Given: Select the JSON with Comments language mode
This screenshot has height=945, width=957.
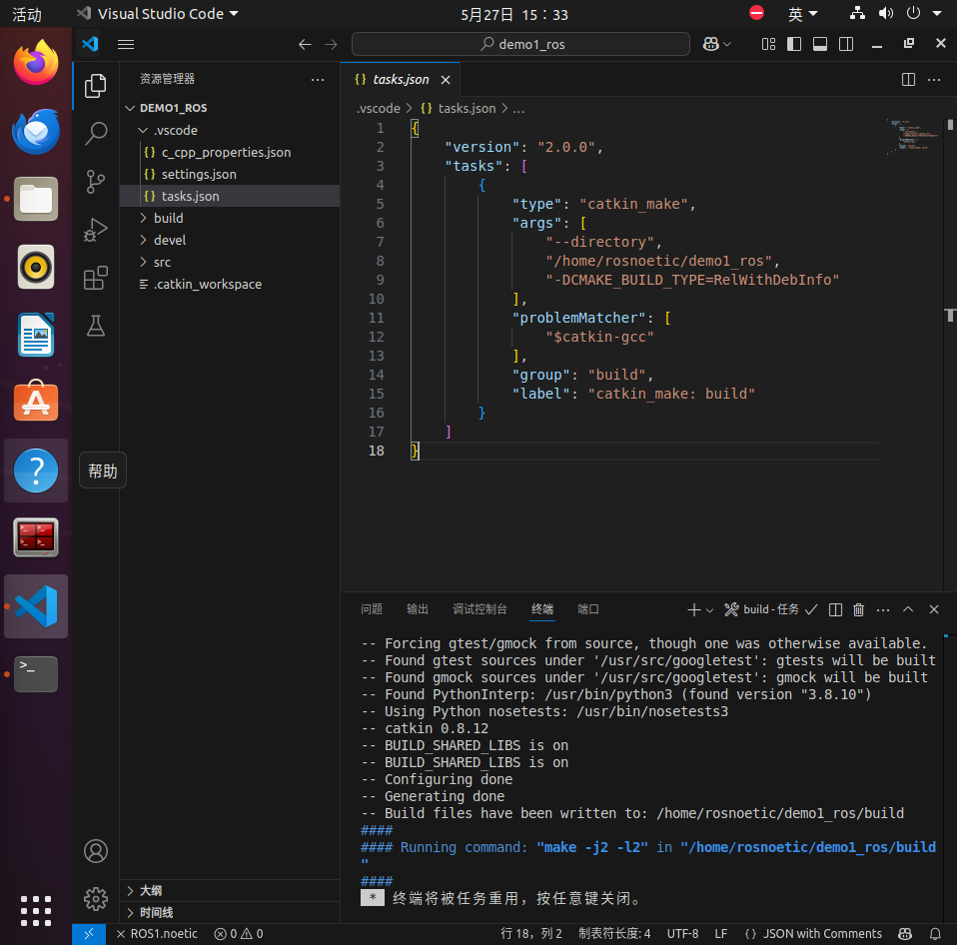Looking at the screenshot, I should click(x=813, y=934).
